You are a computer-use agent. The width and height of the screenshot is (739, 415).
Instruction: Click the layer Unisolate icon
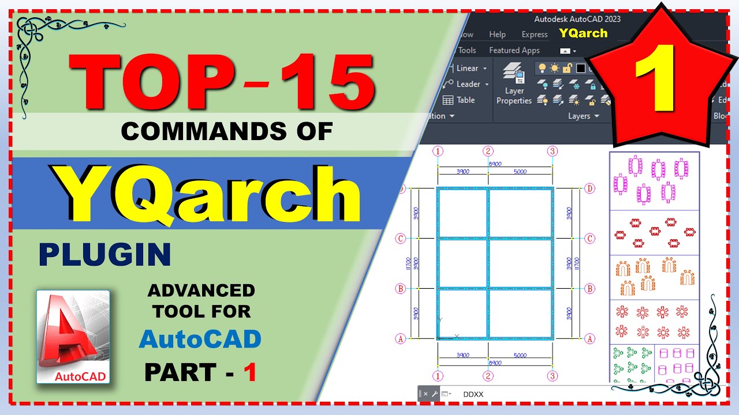click(558, 100)
